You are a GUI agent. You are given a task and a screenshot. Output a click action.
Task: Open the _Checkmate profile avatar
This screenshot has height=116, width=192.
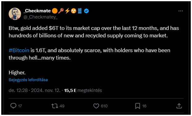[15, 14]
